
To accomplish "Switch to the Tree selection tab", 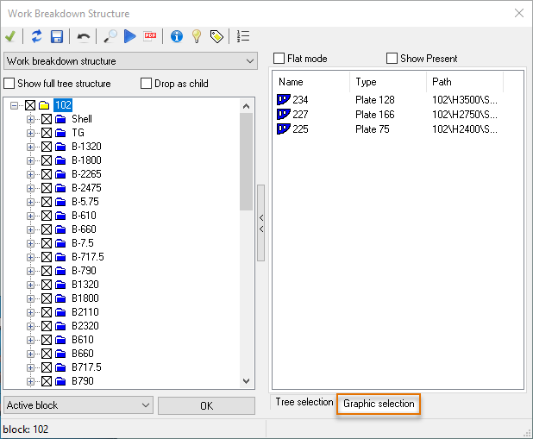I will tap(304, 403).
